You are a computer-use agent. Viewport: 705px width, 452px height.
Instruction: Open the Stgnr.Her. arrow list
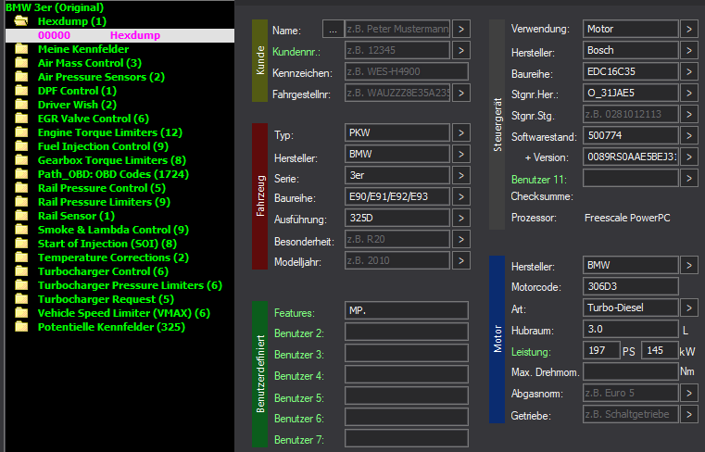(689, 94)
